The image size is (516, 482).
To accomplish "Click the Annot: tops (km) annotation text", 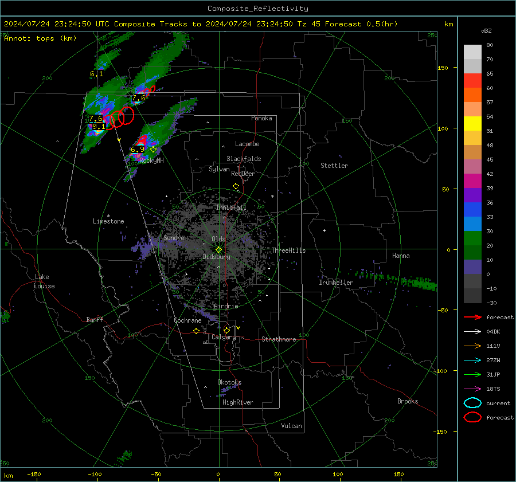I will tap(40, 38).
